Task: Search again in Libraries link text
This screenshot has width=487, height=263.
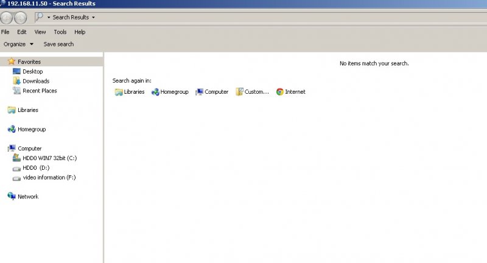Action: pyautogui.click(x=134, y=91)
